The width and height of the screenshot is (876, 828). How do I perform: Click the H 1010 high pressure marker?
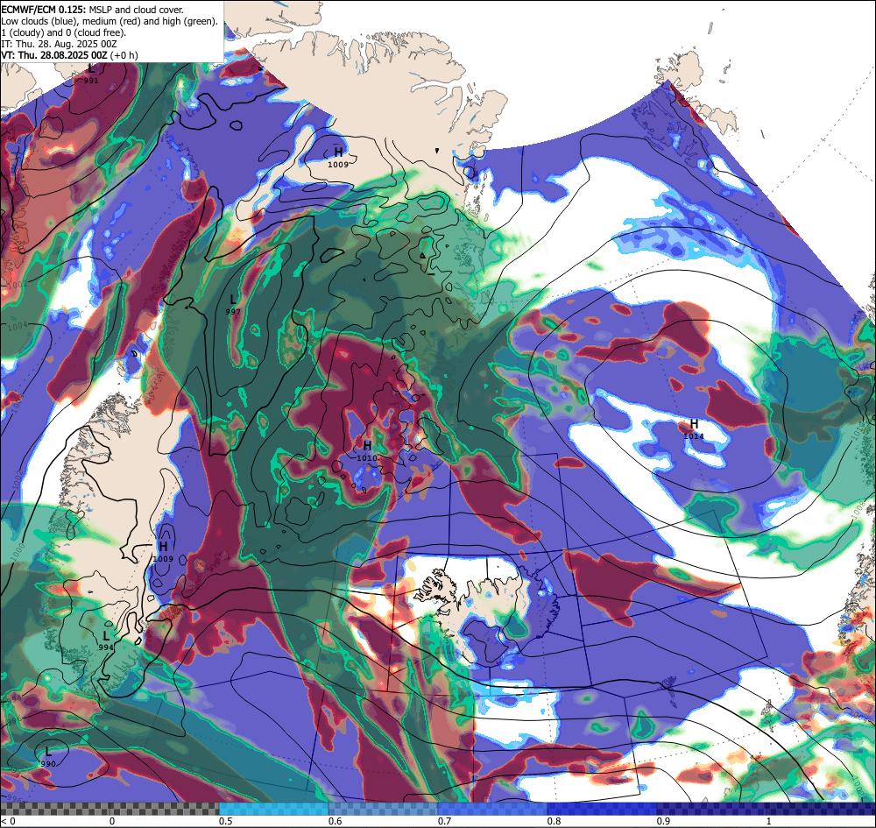tap(367, 451)
